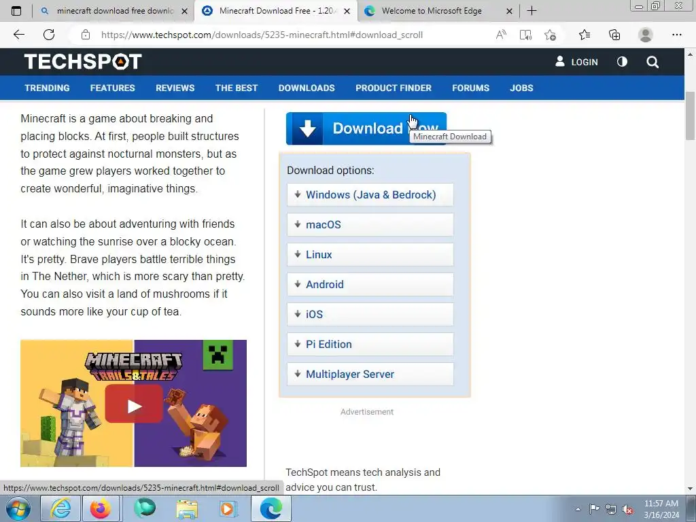Open the FORUMS menu
696x522 pixels.
470,88
